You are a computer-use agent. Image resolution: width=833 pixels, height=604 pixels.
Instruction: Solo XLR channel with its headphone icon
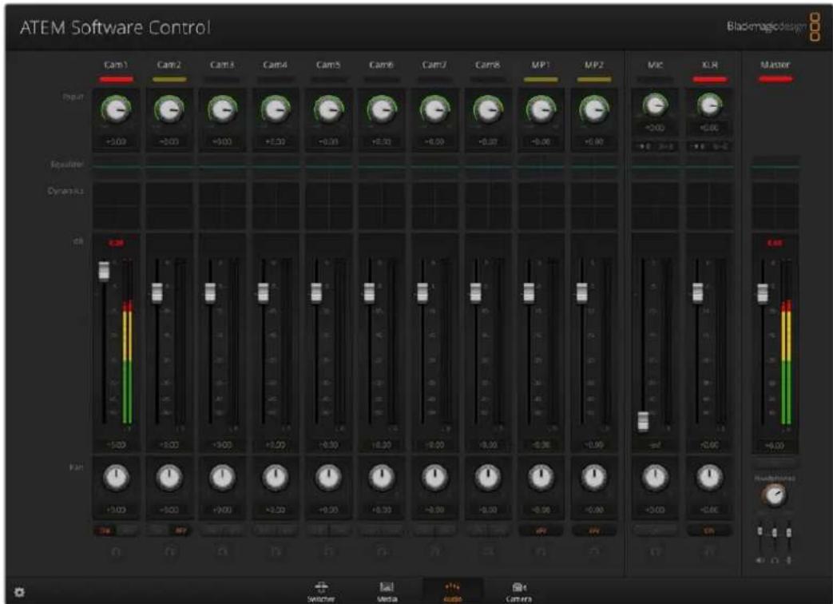pyautogui.click(x=708, y=552)
